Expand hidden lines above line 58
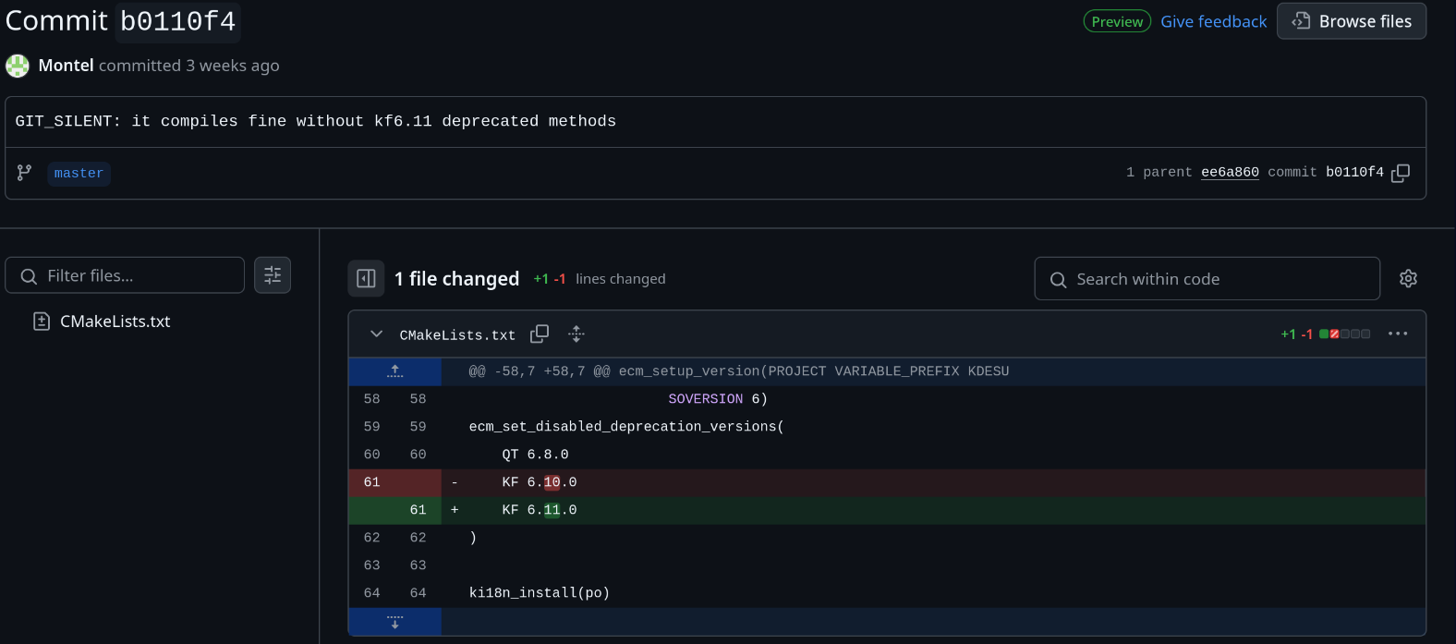This screenshot has width=1456, height=644. click(395, 371)
